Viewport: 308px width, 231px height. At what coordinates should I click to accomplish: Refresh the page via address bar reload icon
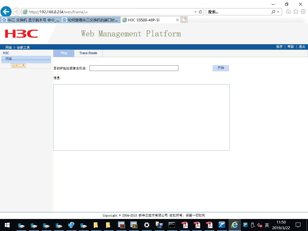(x=200, y=12)
